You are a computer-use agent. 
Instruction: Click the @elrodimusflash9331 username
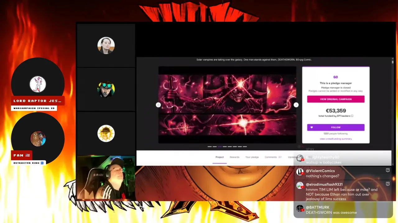click(324, 184)
